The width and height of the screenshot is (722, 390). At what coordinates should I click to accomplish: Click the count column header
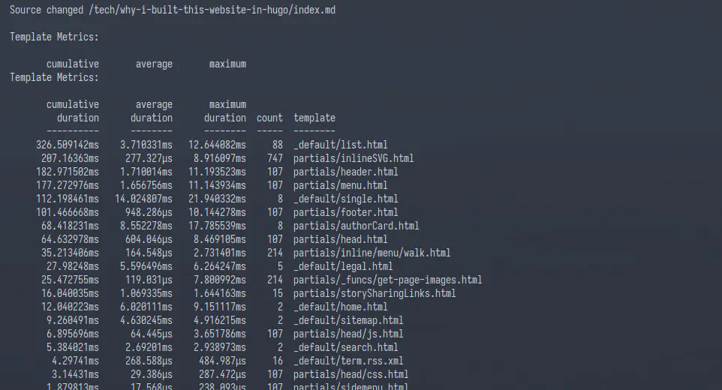click(x=270, y=118)
